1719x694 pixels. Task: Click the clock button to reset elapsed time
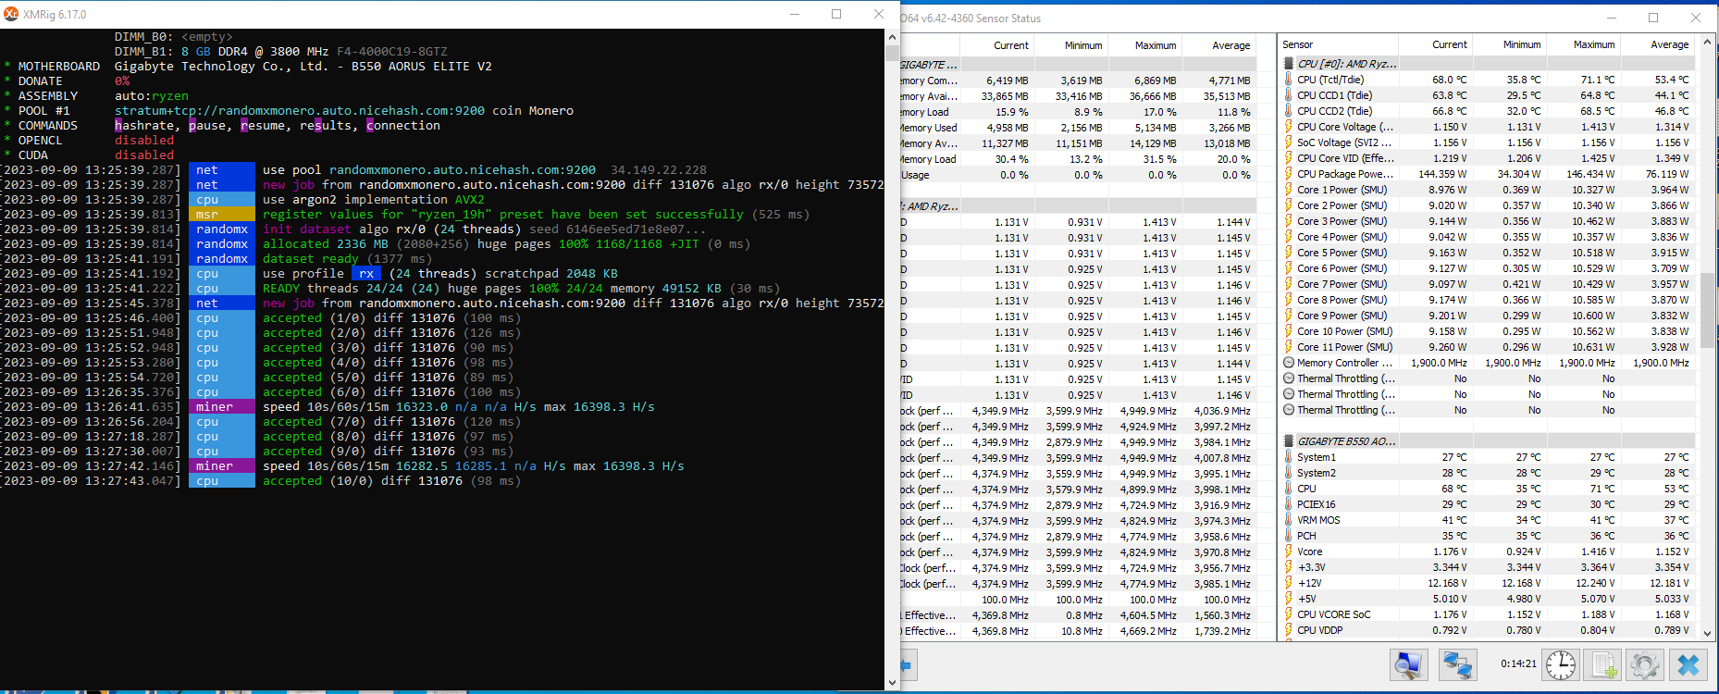pyautogui.click(x=1560, y=664)
